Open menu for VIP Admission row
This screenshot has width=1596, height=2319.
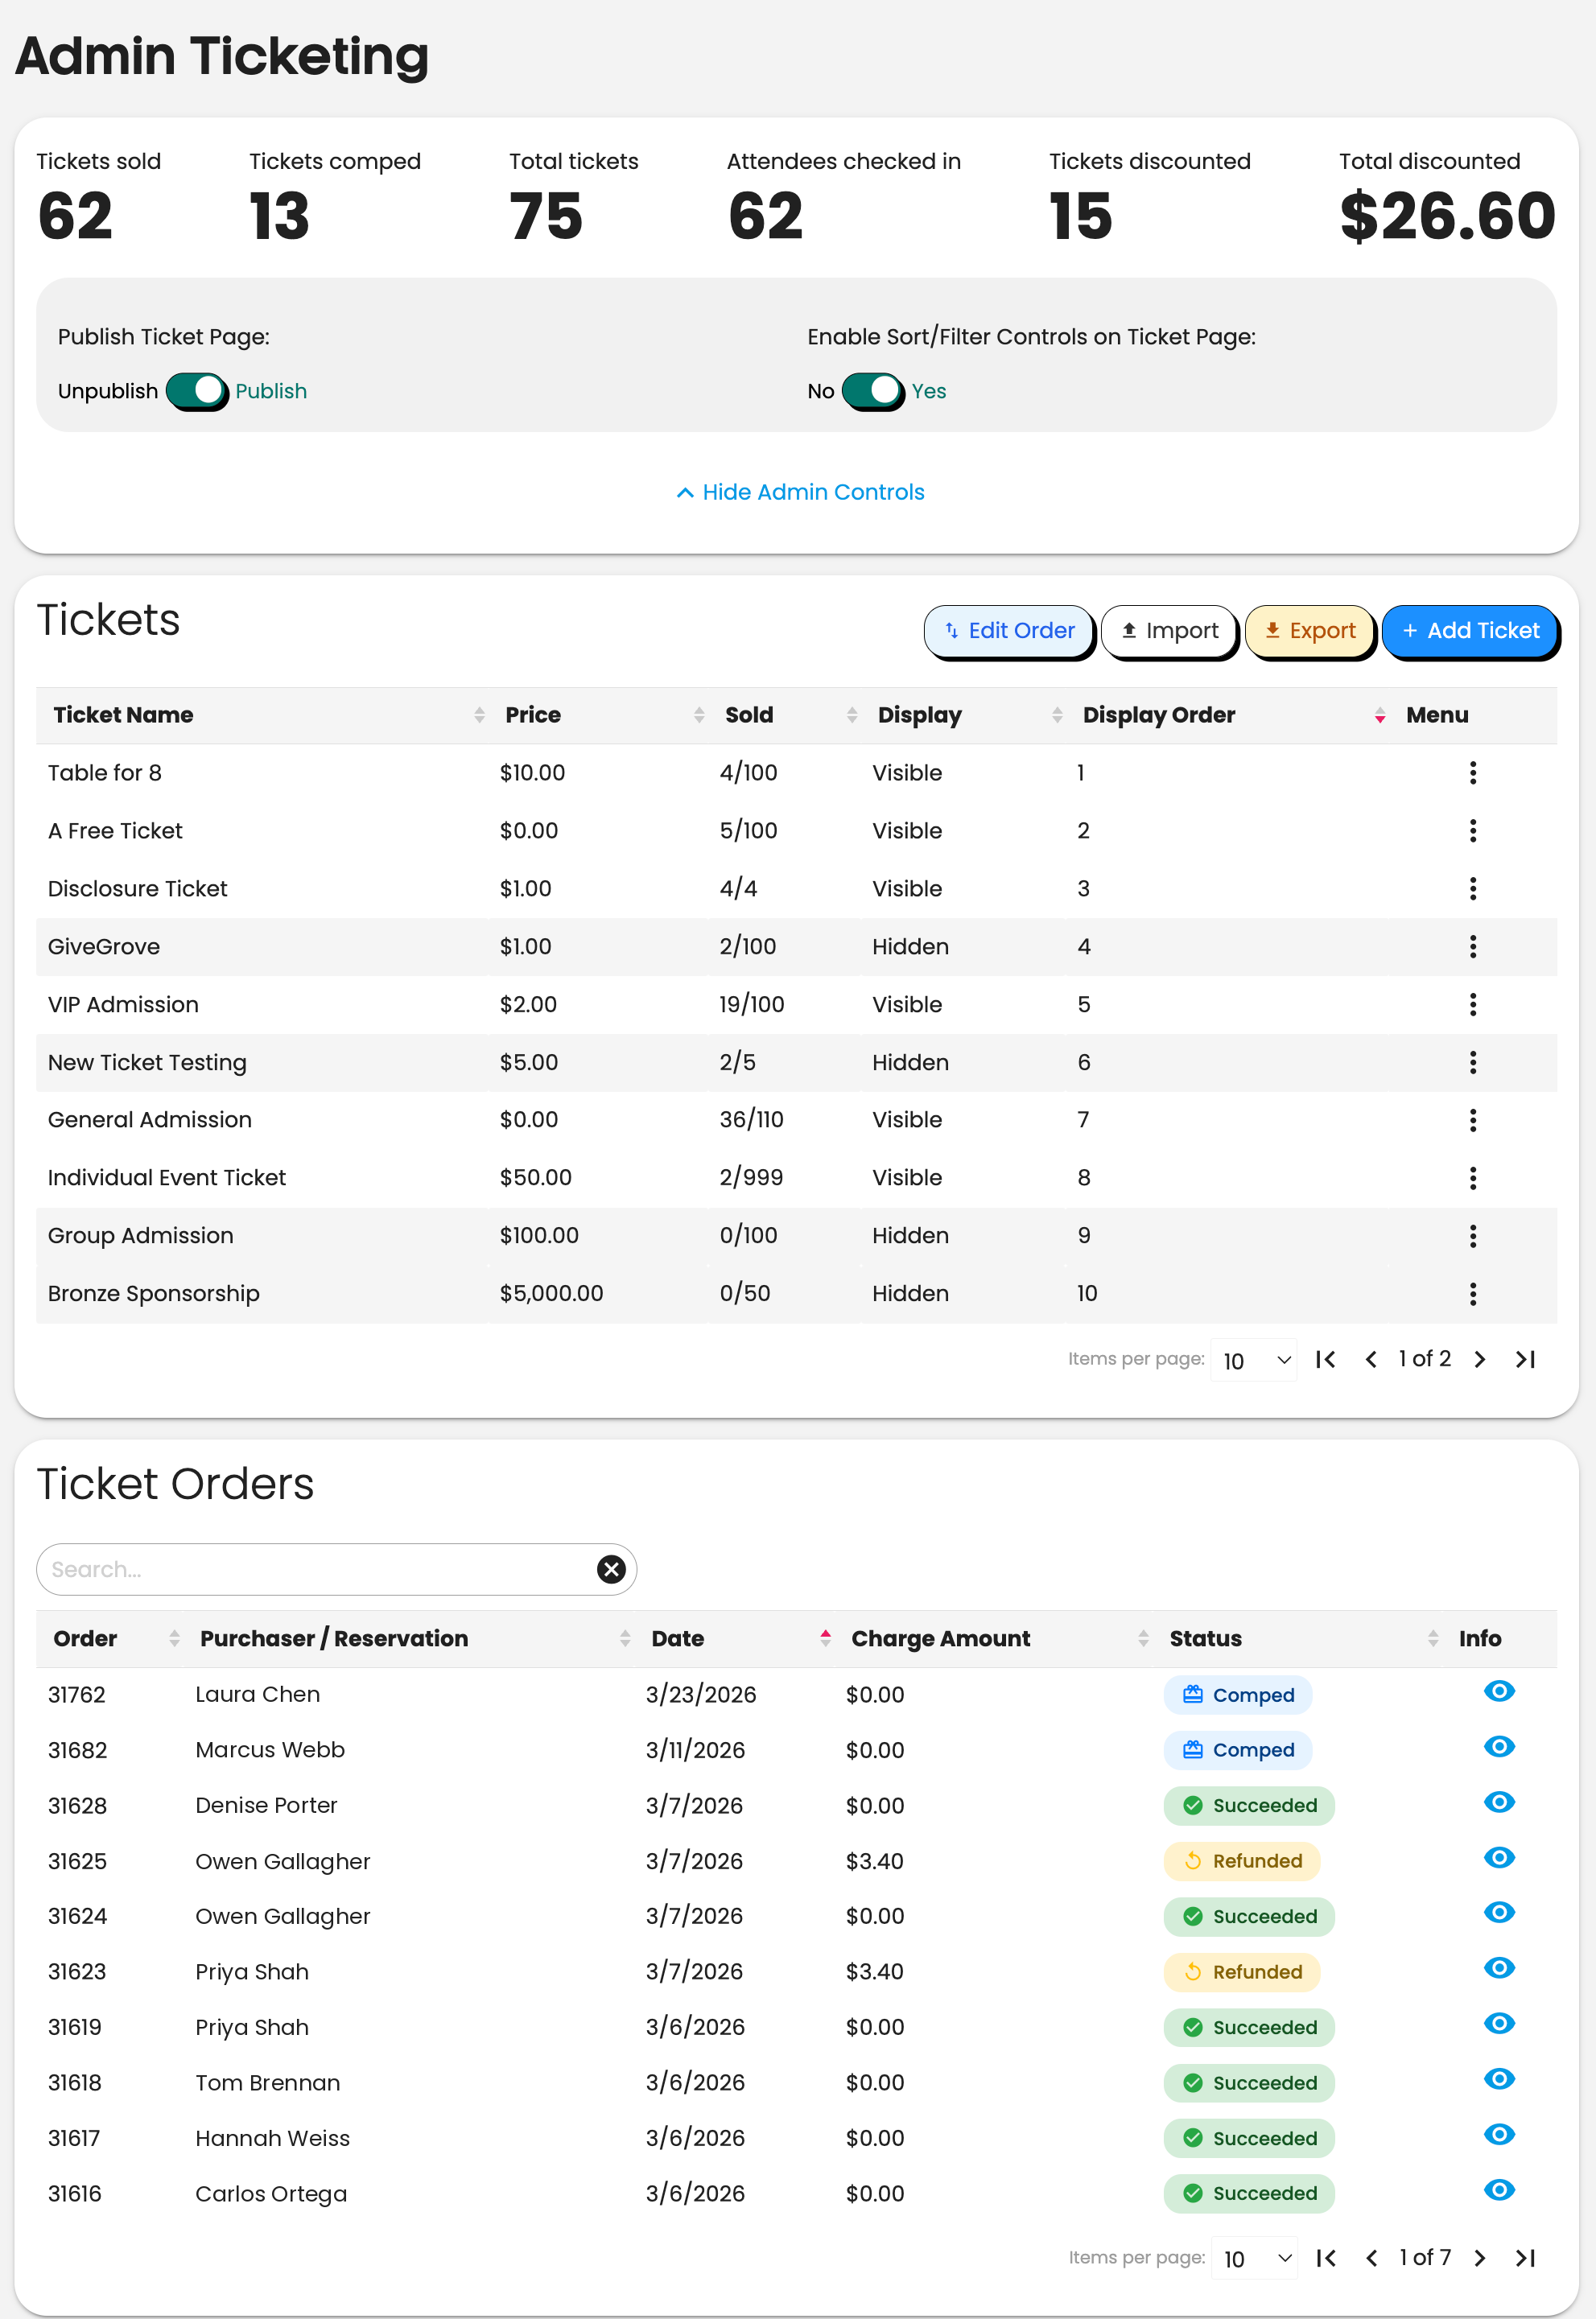pos(1472,1004)
